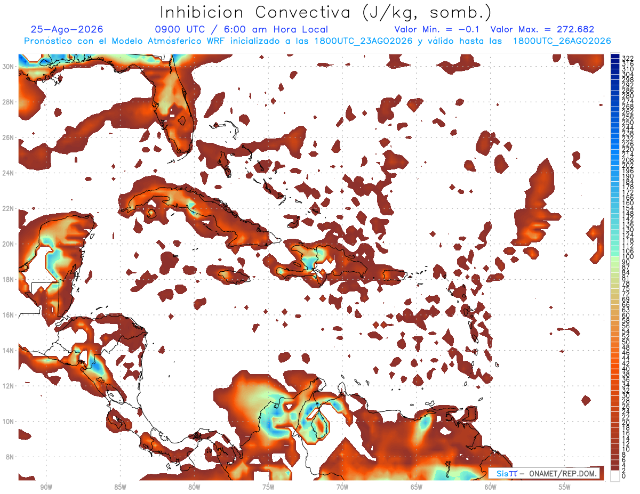Click the SisTT ONAMET/REP.DOM. logo box
This screenshot has height=494, width=640.
545,473
